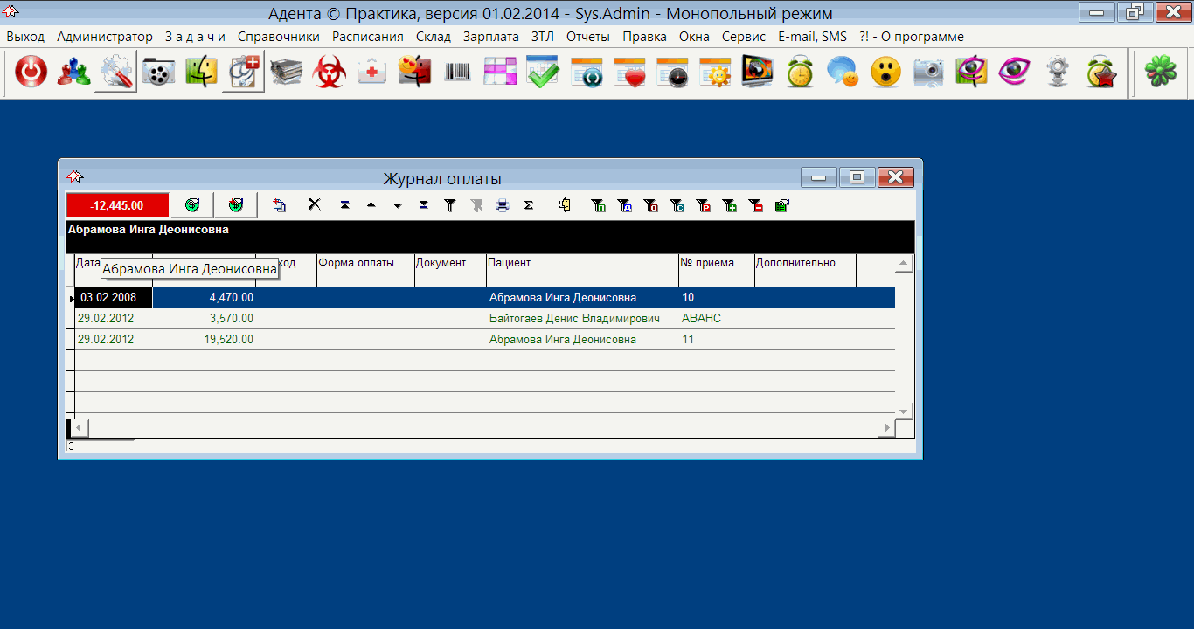Apply the funnel filter icon in journal
This screenshot has height=629, width=1194.
pyautogui.click(x=450, y=205)
